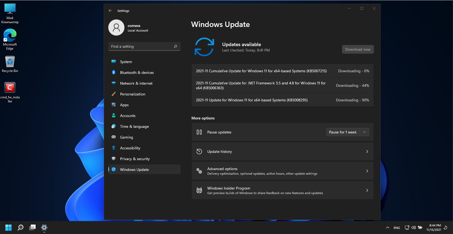Click the Windows Insider Program cat icon
The height and width of the screenshot is (234, 453).
tap(199, 190)
